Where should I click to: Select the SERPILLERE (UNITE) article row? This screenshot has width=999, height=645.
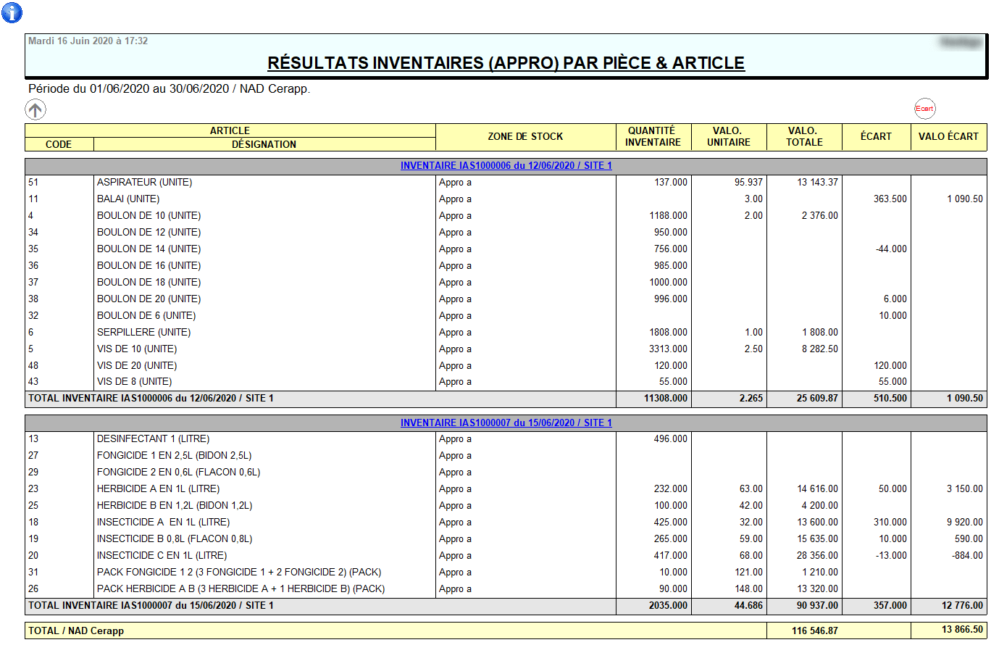[144, 333]
